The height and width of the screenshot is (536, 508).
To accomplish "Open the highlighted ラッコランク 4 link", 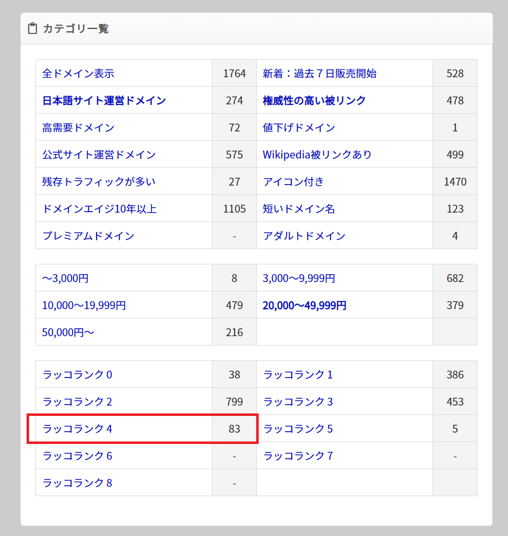I will [77, 429].
